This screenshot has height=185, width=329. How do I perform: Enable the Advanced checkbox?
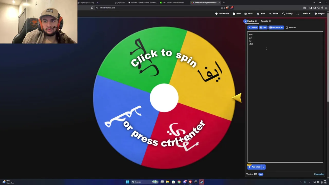pos(287,27)
